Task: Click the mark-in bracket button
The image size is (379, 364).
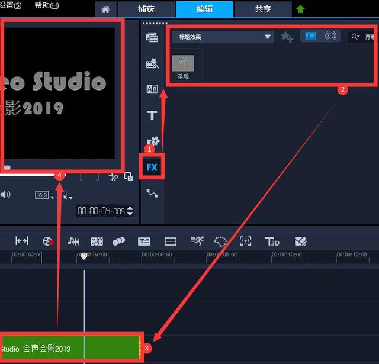Action: (x=82, y=178)
